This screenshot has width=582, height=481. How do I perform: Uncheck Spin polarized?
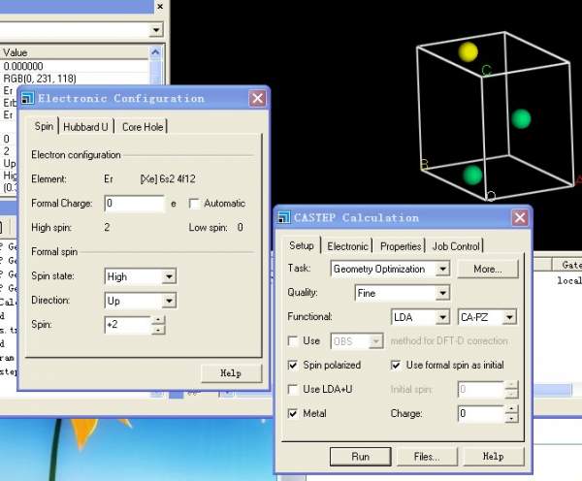(293, 365)
